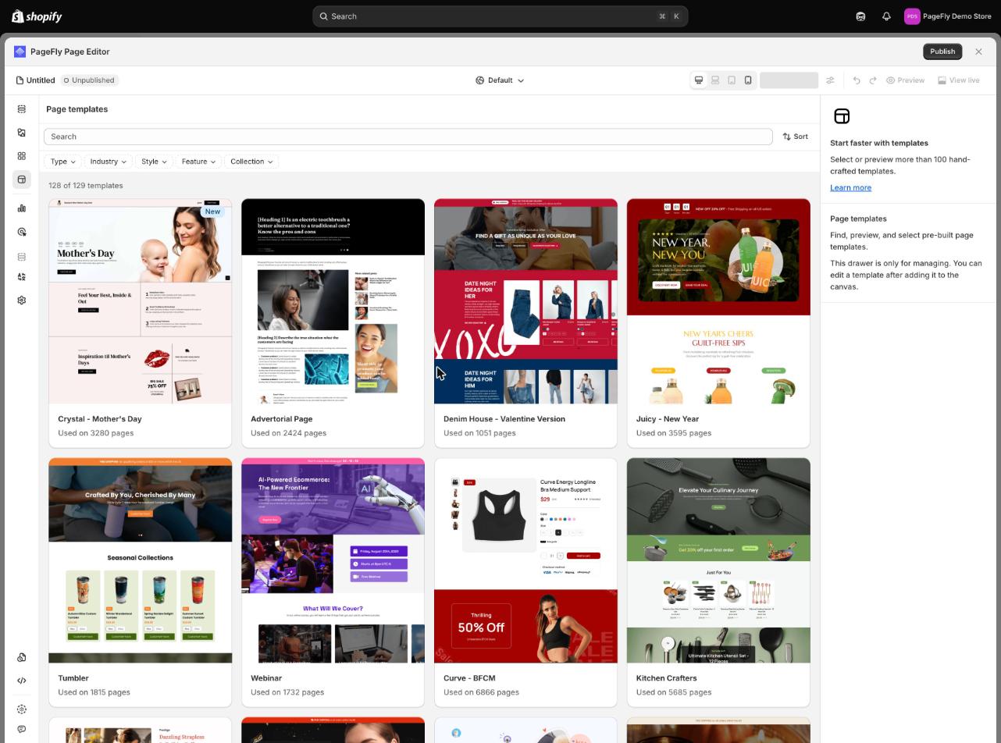Click the Untitled page title
The width and height of the screenshot is (1001, 743).
pyautogui.click(x=41, y=80)
